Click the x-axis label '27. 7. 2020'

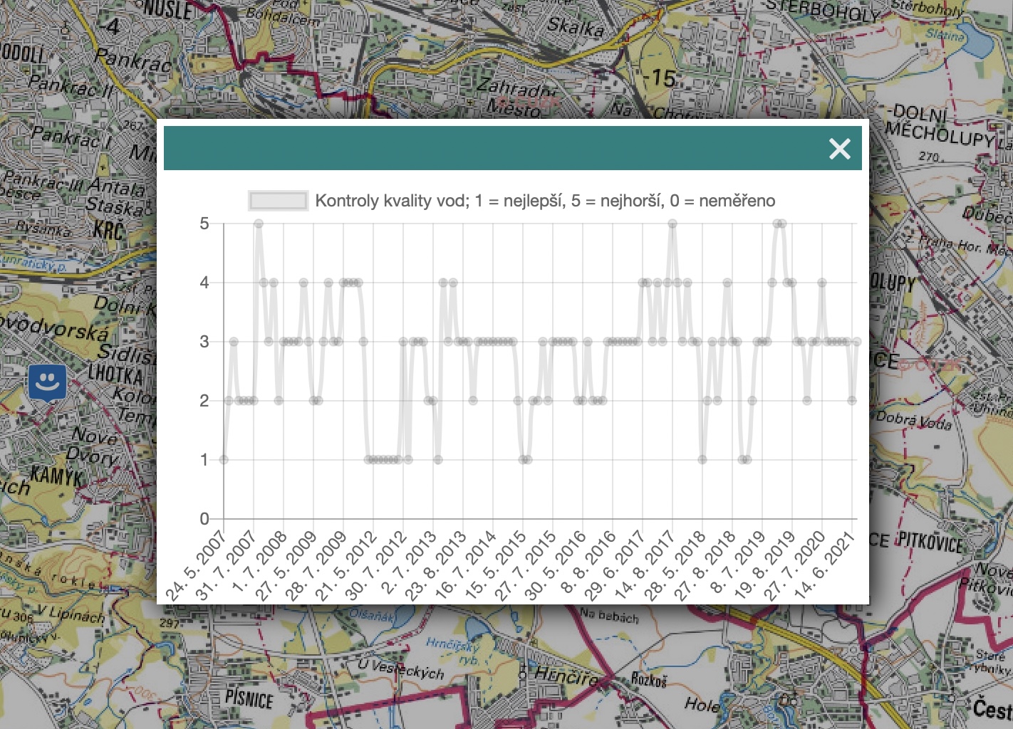click(794, 565)
